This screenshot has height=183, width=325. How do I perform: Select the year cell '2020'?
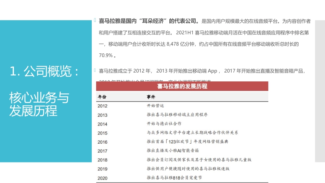pyautogui.click(x=102, y=178)
